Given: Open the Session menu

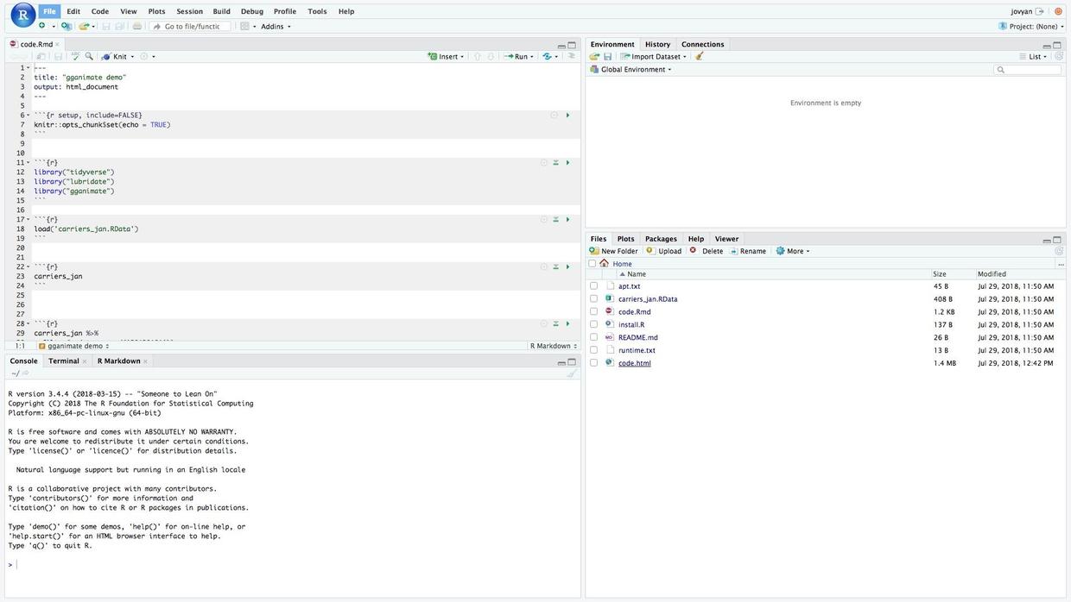Looking at the screenshot, I should coord(189,11).
